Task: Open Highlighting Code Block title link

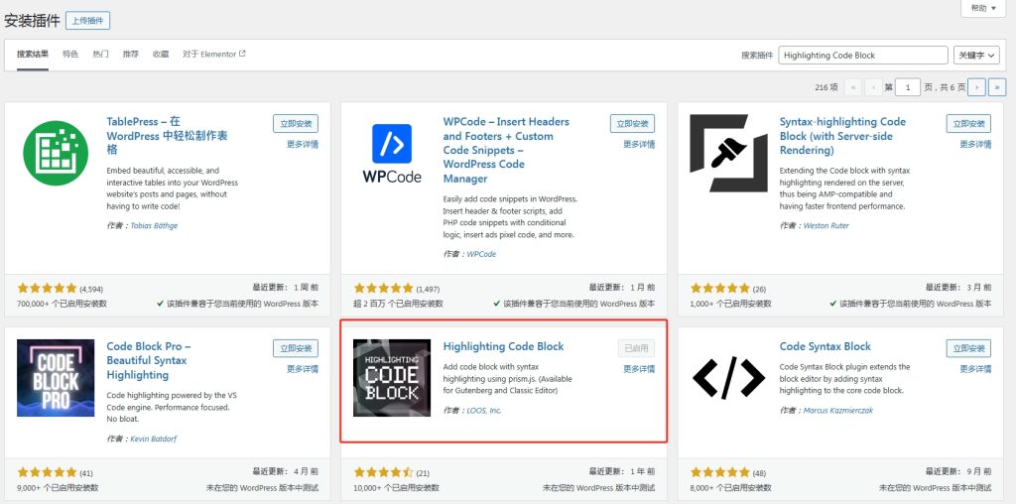Action: pos(503,346)
